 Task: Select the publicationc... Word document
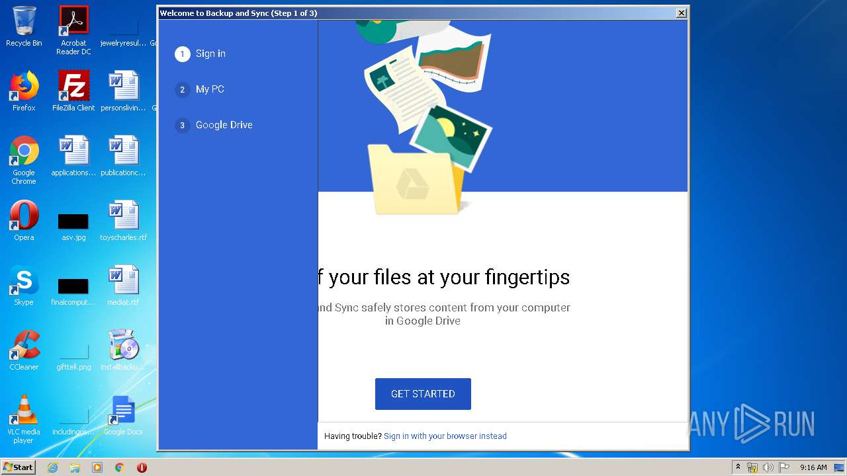(x=123, y=156)
